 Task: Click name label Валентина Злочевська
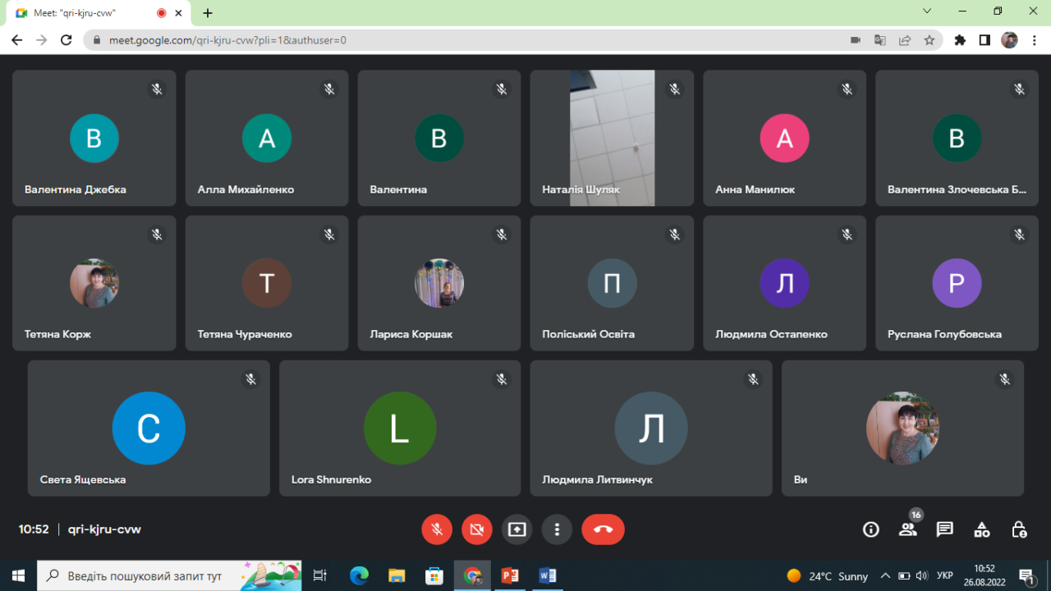click(957, 190)
